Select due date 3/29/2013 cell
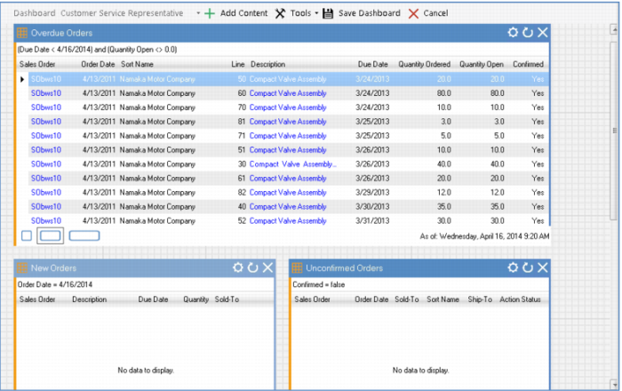Screen dimensions: 622x391 (x=372, y=192)
